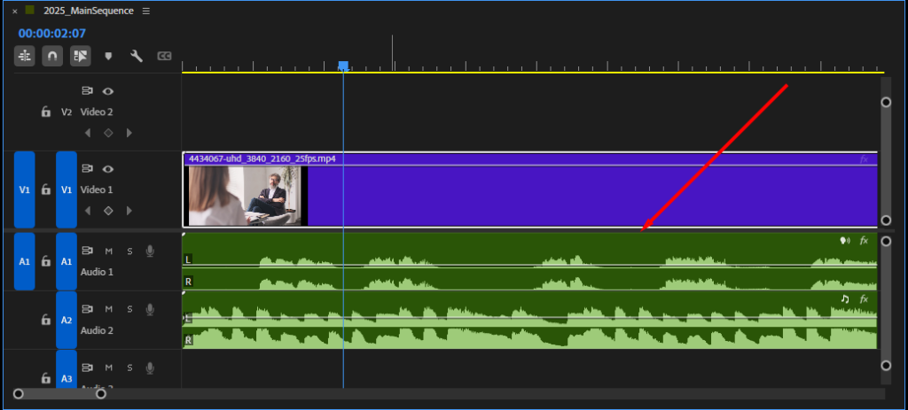Open 2025_MainSequence panel menu
Image resolution: width=908 pixels, height=410 pixels.
coord(146,11)
